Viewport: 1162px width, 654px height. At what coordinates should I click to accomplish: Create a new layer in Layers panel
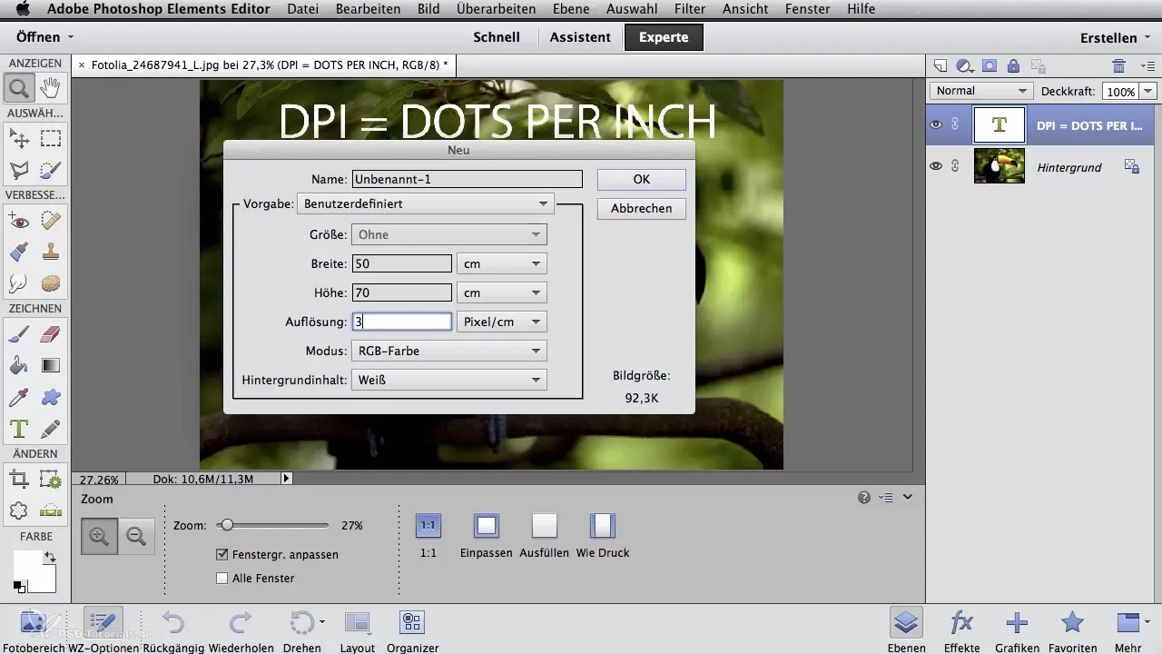tap(940, 65)
